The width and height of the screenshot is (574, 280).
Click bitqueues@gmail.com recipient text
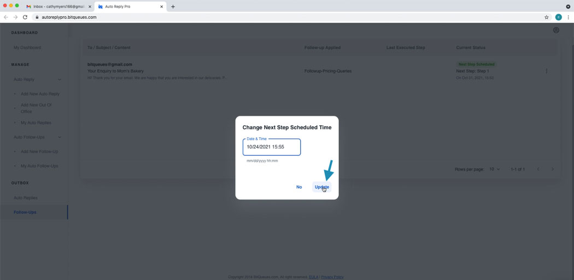click(110, 64)
